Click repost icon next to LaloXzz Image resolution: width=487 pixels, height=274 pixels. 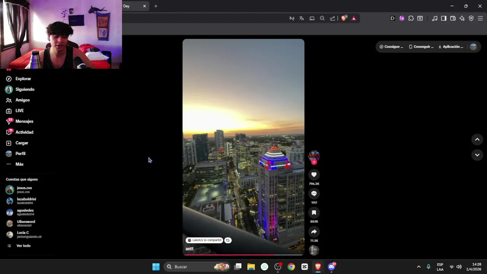pyautogui.click(x=228, y=240)
